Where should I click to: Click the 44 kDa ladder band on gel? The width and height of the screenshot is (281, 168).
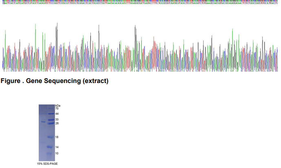50,114
